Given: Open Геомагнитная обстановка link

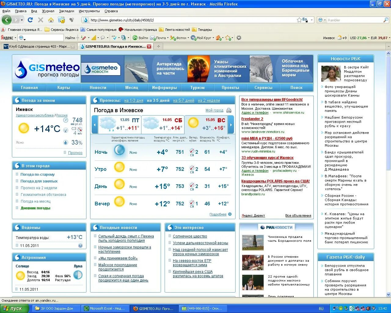Looking at the screenshot, I should click(43, 194).
